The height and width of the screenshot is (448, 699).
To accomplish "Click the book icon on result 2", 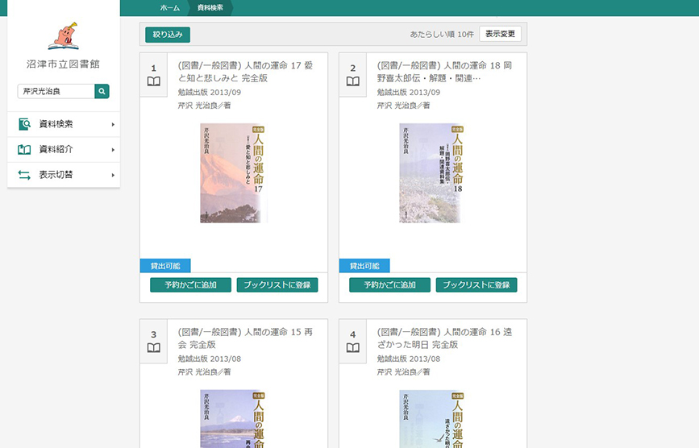I will (x=353, y=81).
